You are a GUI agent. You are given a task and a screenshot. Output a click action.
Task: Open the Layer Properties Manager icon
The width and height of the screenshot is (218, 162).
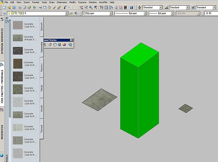(x=4, y=13)
